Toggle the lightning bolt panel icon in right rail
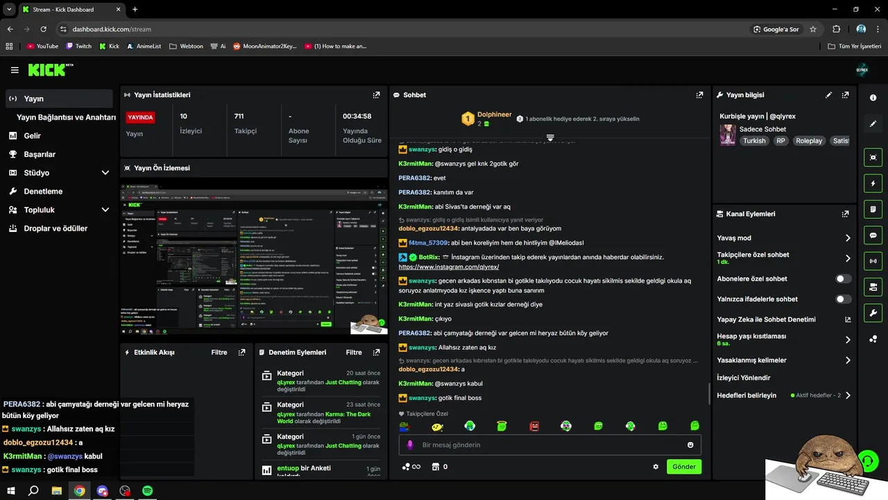The width and height of the screenshot is (888, 500). pos(873,183)
